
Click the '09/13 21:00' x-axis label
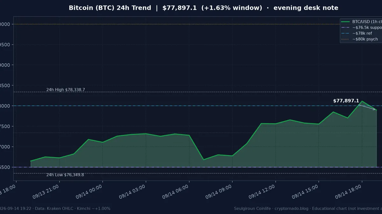coord(46,192)
